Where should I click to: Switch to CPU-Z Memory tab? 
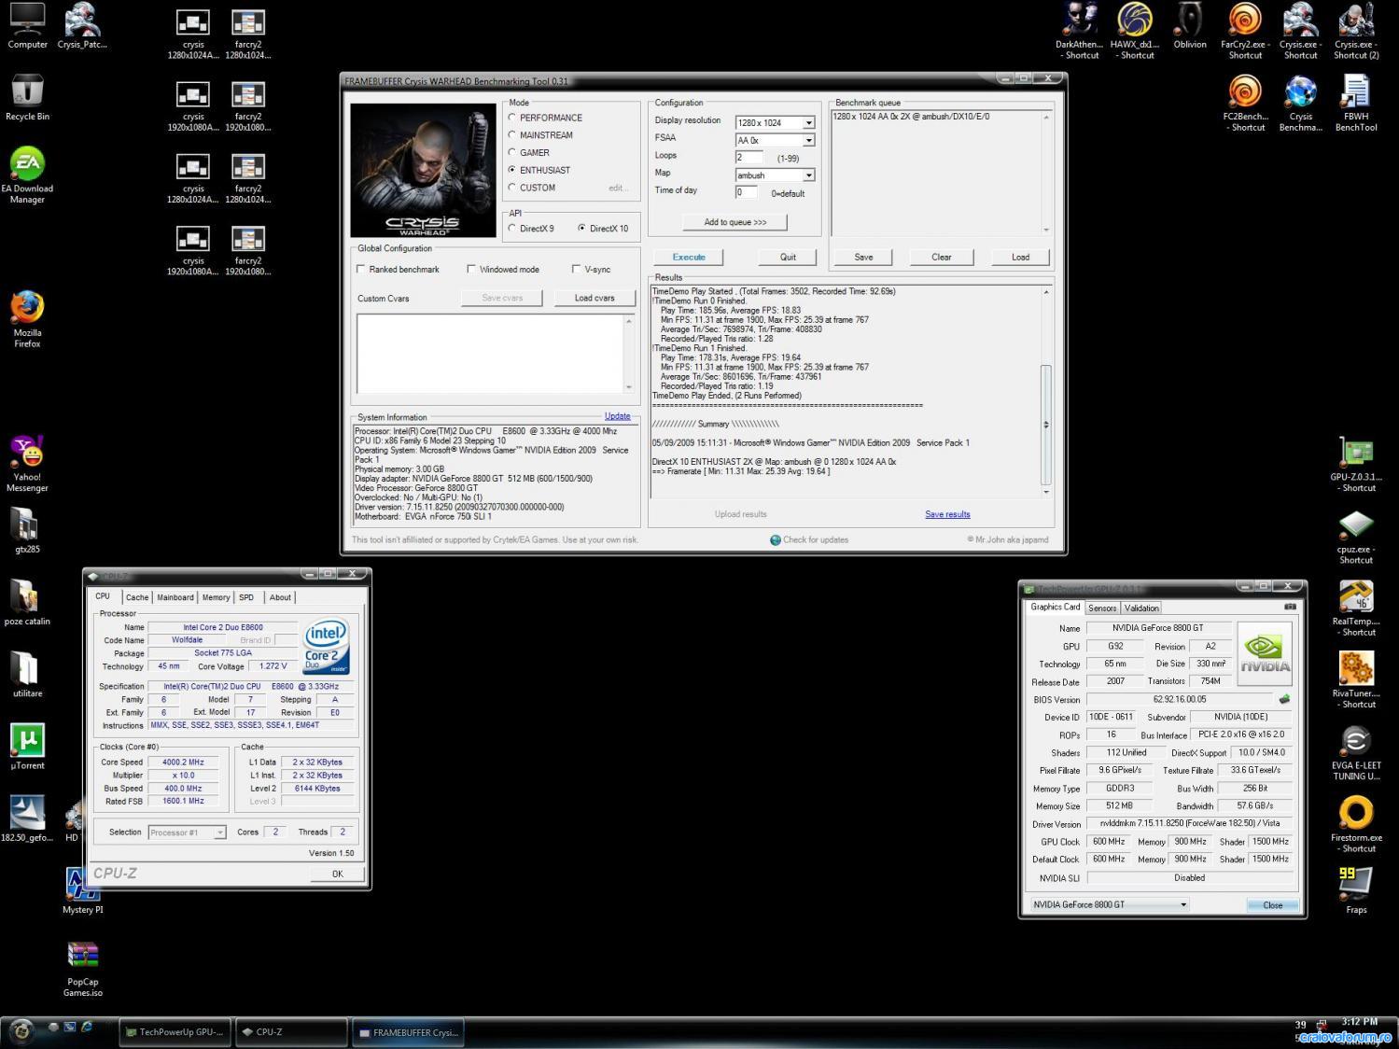(216, 597)
